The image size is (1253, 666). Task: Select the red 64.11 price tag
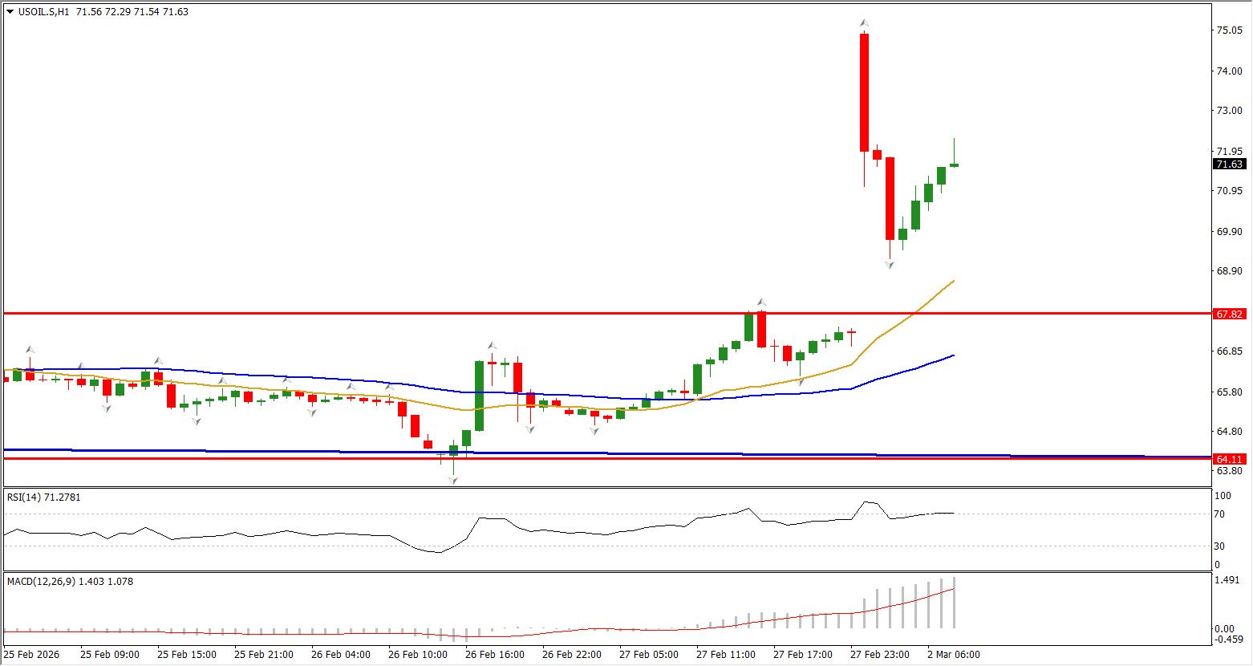click(1230, 459)
